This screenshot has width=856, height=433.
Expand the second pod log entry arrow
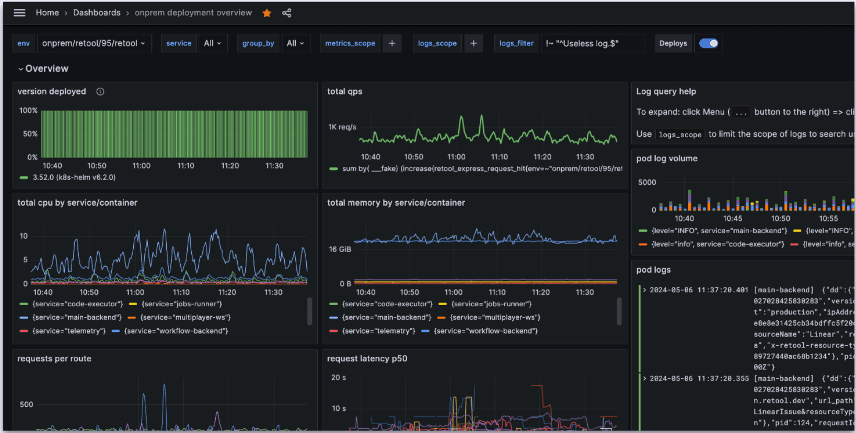click(645, 379)
